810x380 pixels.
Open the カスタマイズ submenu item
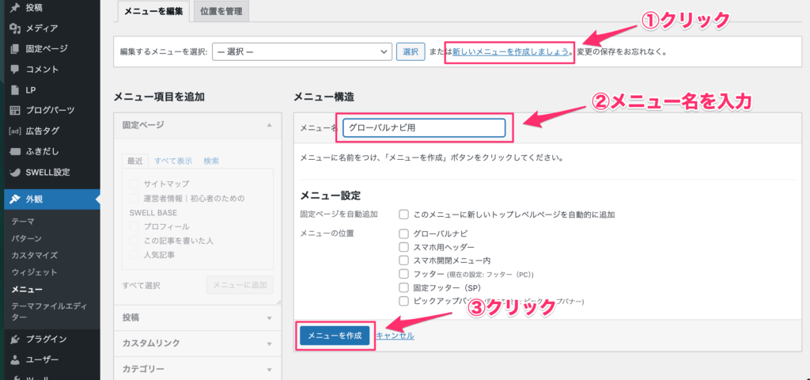click(34, 256)
